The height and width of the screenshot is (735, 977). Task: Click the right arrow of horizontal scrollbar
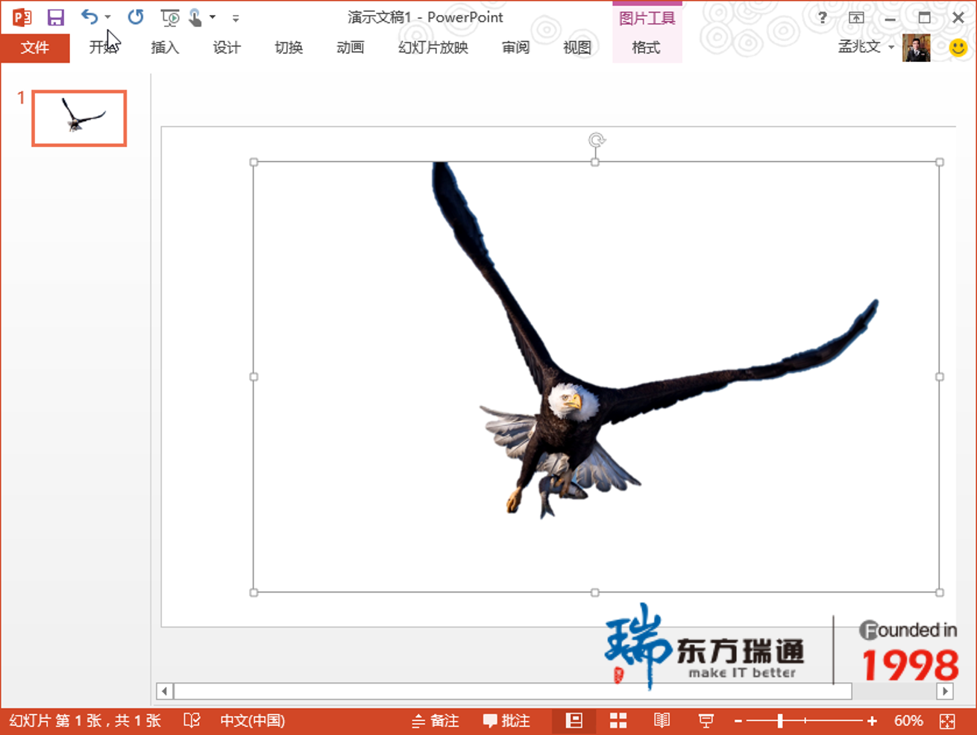tap(945, 691)
